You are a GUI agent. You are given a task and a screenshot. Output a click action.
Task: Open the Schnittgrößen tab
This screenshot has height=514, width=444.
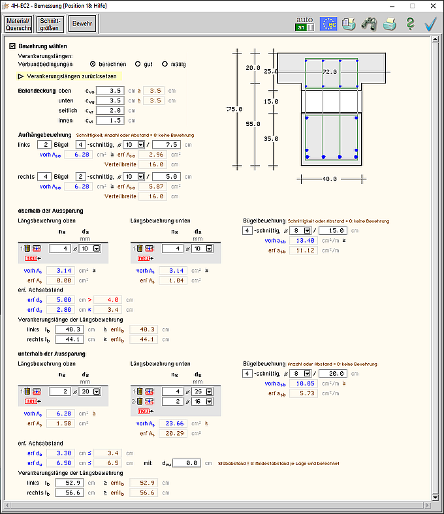tap(51, 25)
